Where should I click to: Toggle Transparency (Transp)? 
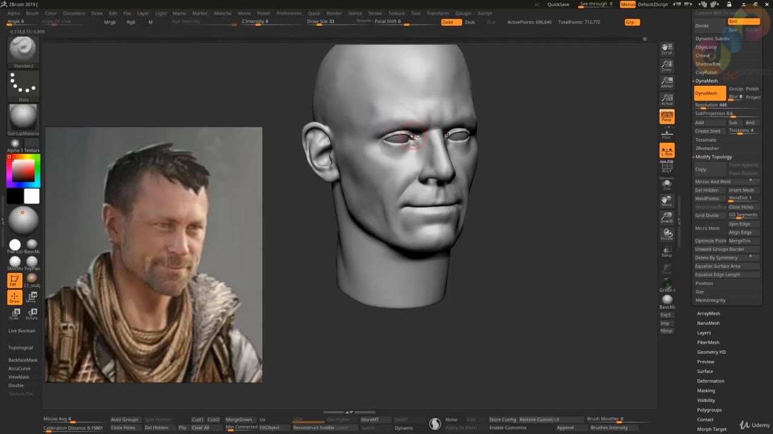667,251
